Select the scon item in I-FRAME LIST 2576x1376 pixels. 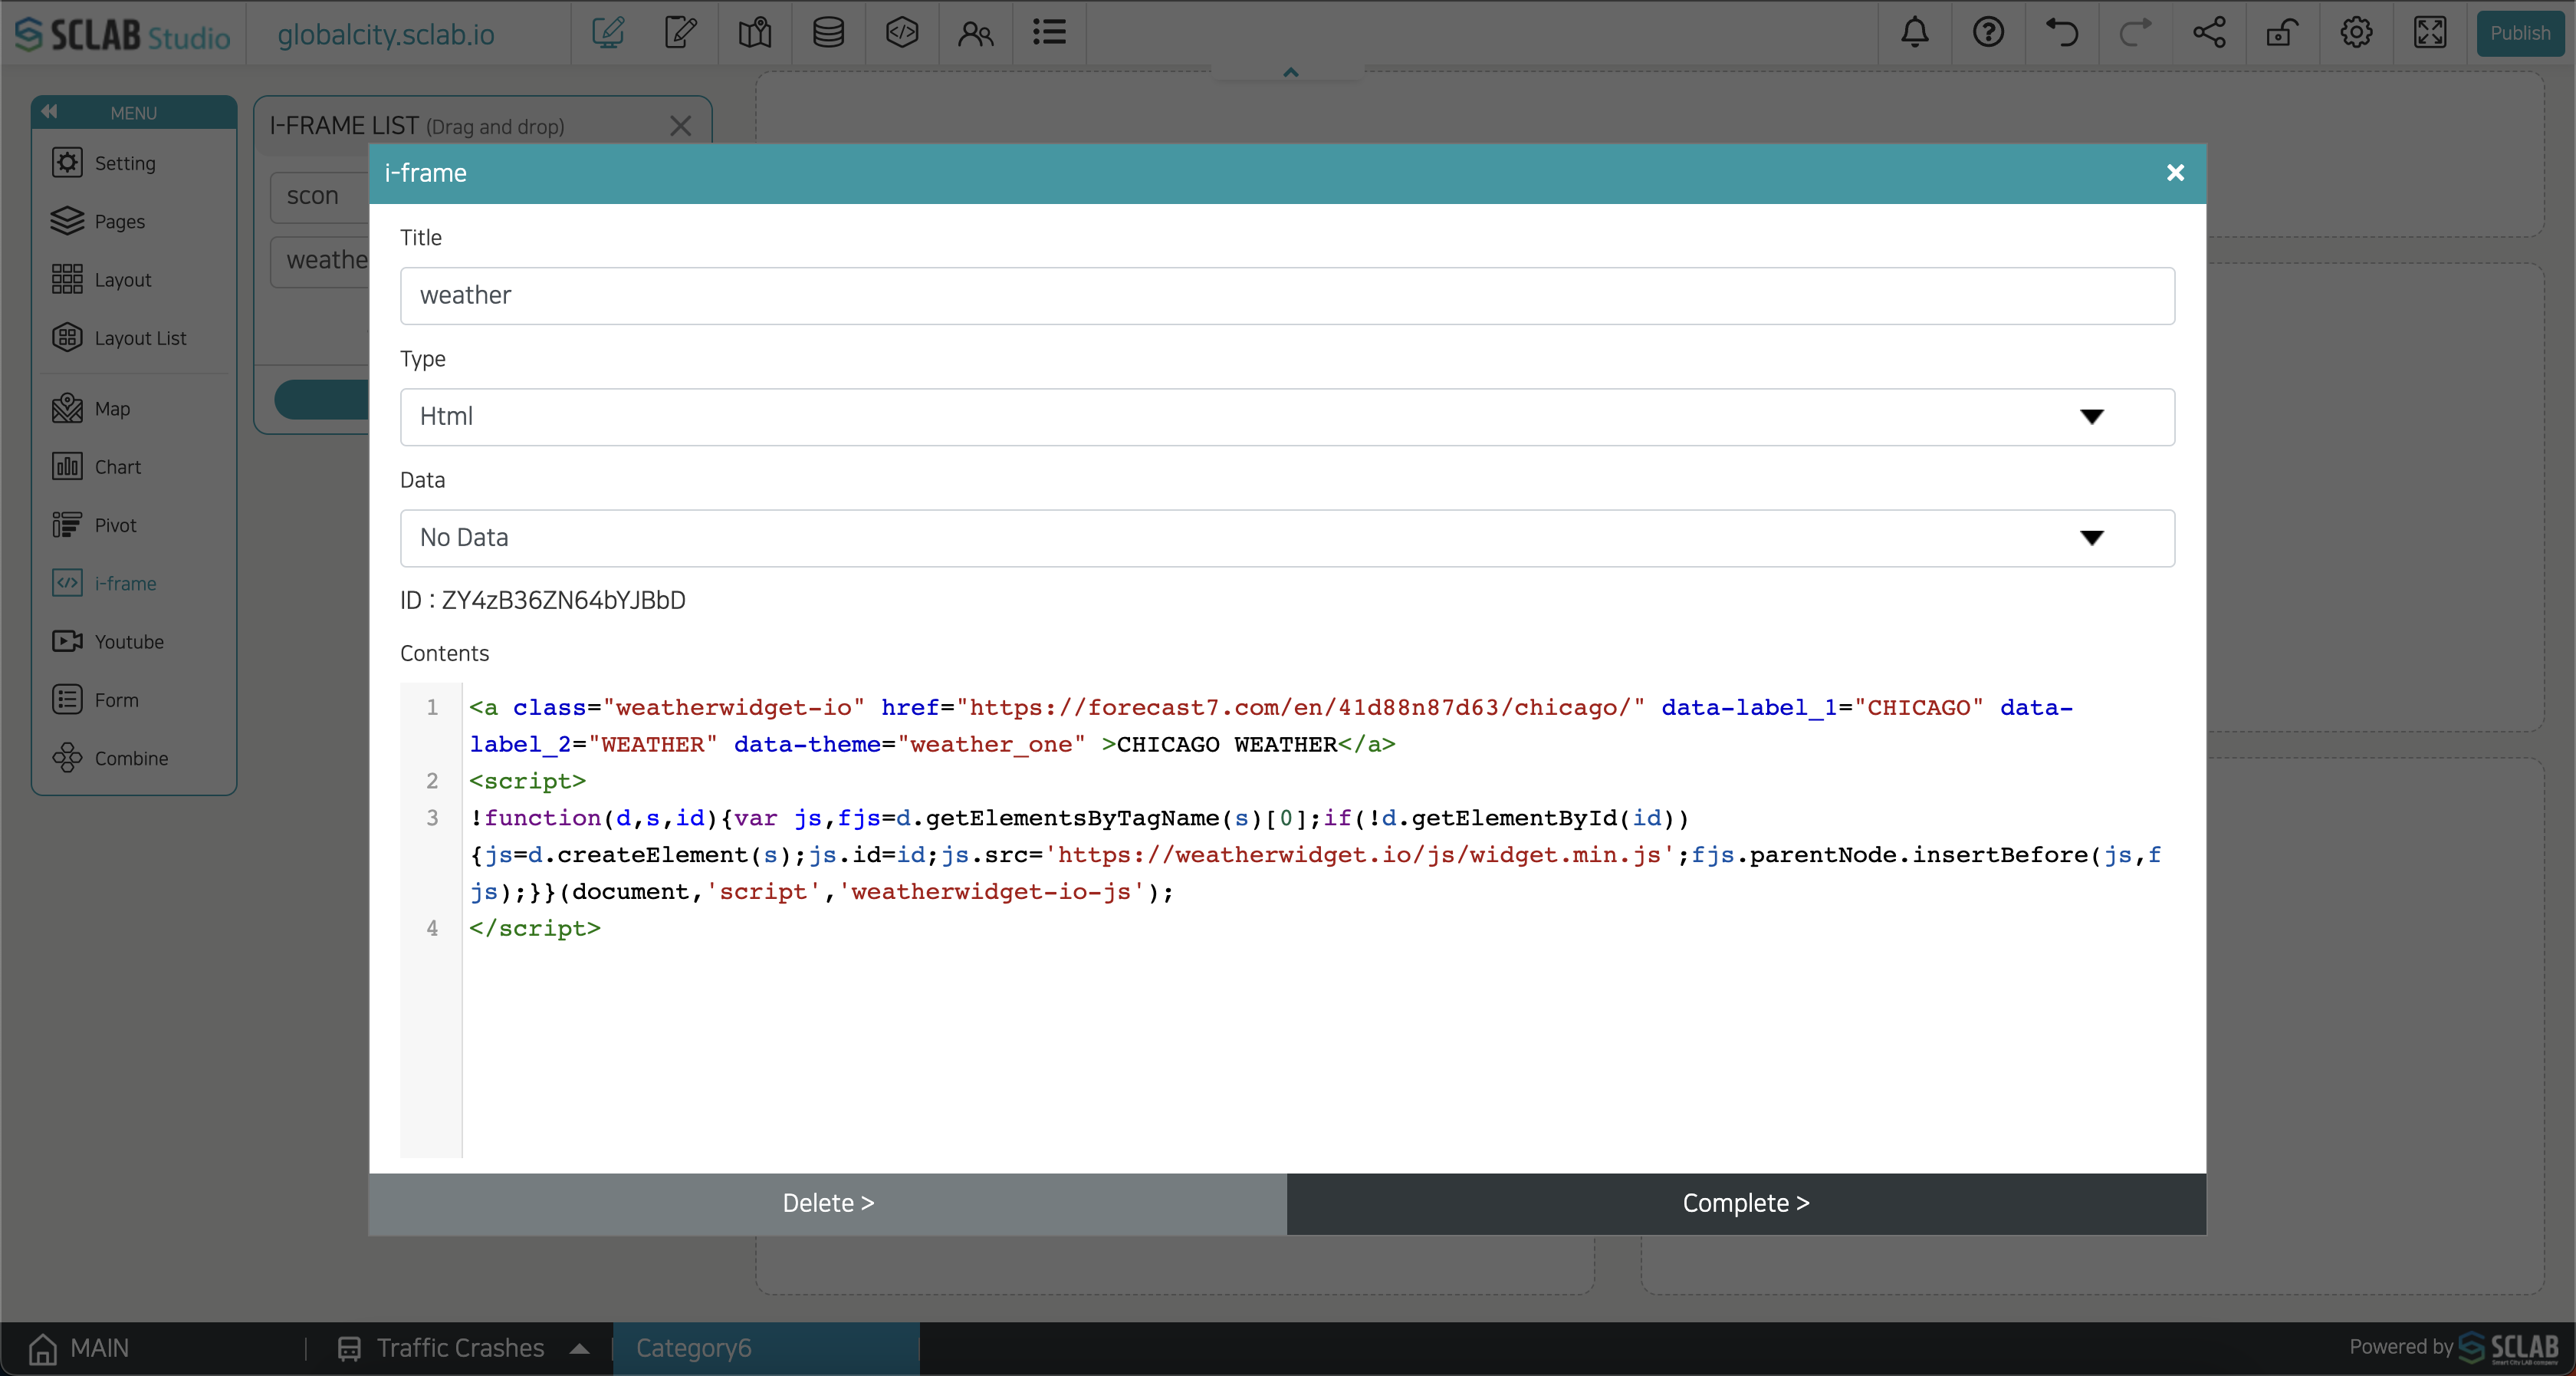tap(320, 196)
